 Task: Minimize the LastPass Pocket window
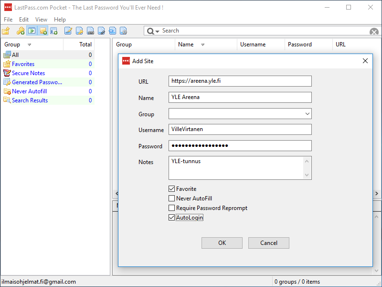coord(327,7)
